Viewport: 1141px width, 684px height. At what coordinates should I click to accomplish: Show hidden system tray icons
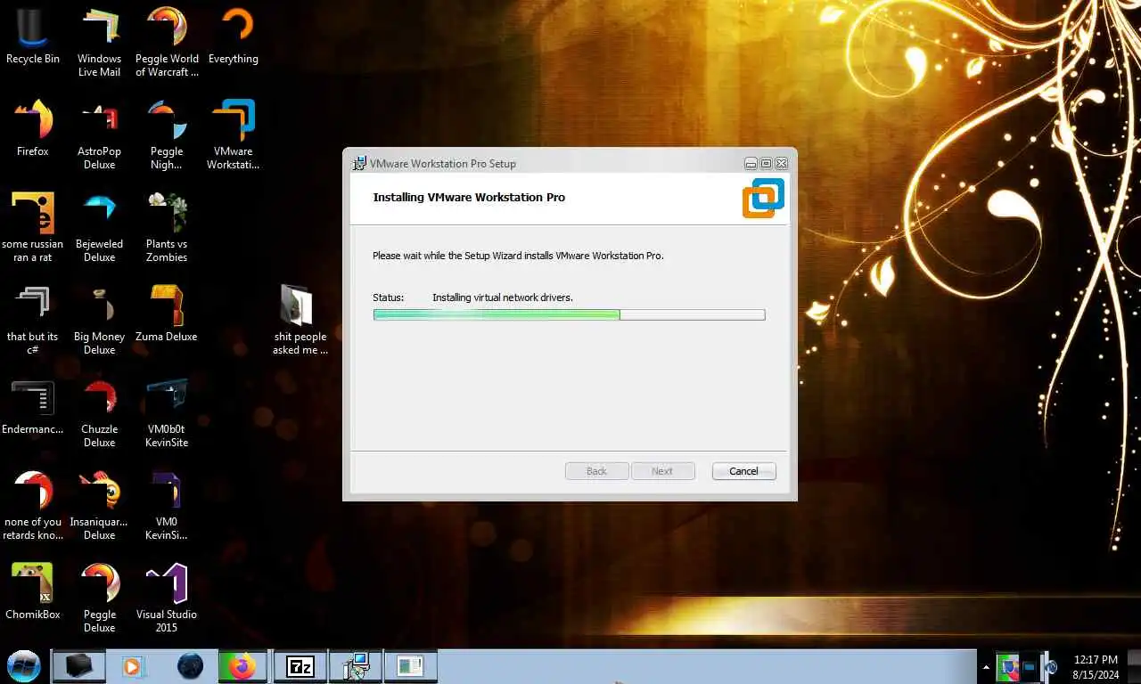pyautogui.click(x=986, y=666)
